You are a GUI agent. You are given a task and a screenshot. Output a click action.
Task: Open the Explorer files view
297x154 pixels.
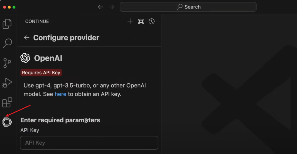7,24
